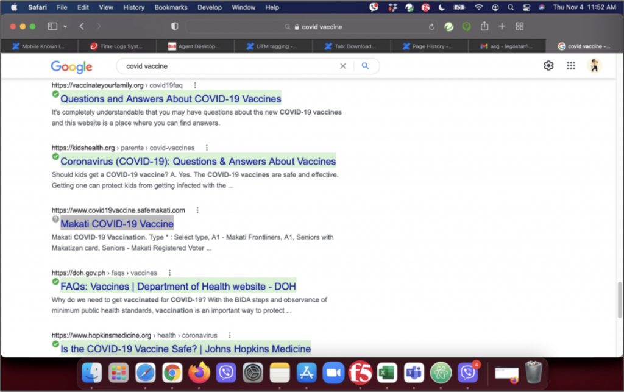Image resolution: width=624 pixels, height=392 pixels.
Task: Show the tab overview grid
Action: (x=519, y=27)
